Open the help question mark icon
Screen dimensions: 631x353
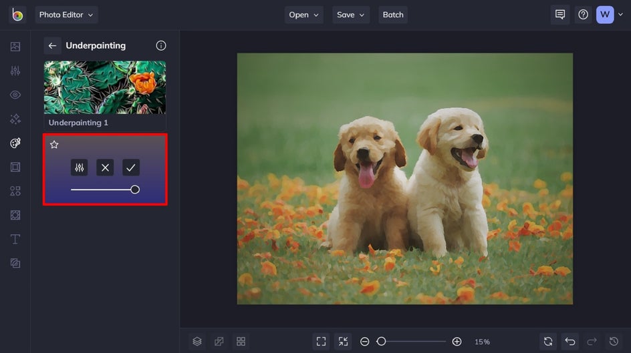pyautogui.click(x=583, y=15)
